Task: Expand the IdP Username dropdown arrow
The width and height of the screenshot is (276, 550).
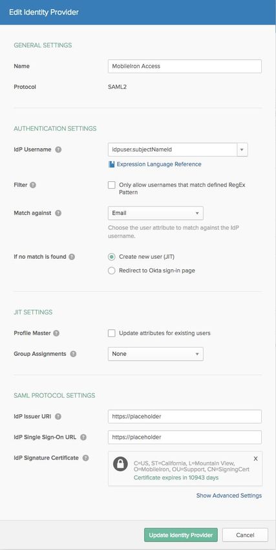Action: click(242, 149)
